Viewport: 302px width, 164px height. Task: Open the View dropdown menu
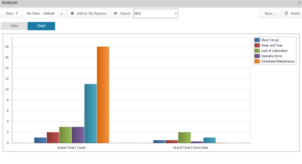[11, 13]
